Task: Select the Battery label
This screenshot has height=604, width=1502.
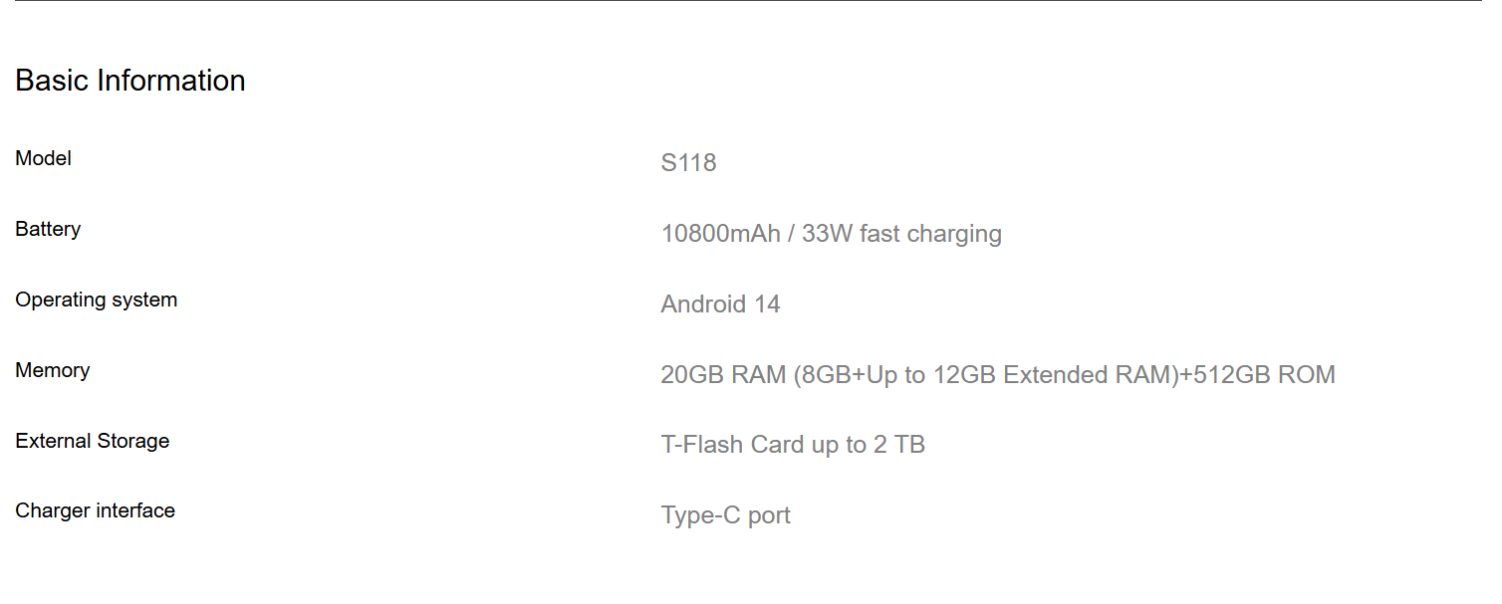Action: [48, 229]
